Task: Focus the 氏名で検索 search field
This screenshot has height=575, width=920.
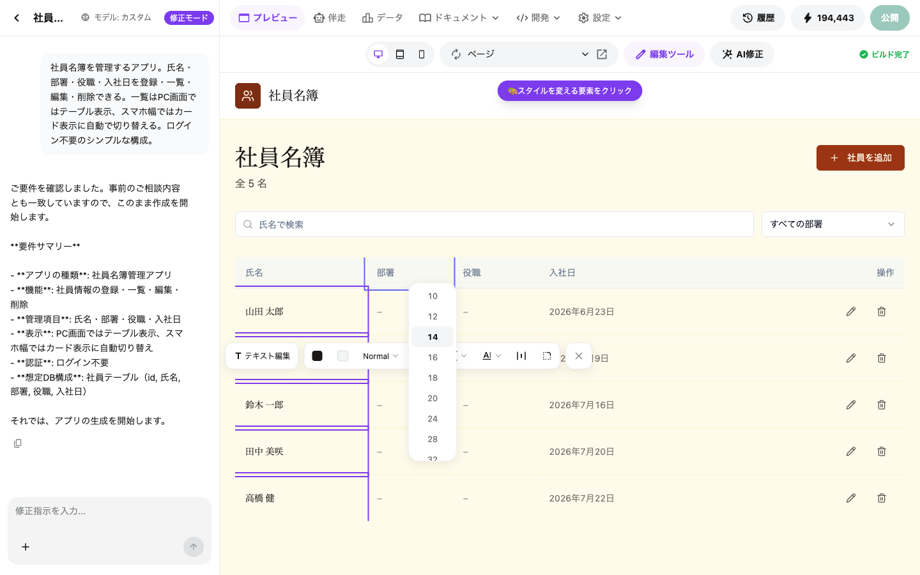Action: point(494,224)
